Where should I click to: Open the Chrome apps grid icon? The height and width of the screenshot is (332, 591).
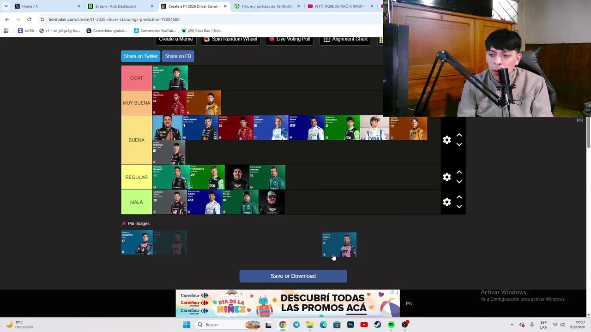coord(6,31)
